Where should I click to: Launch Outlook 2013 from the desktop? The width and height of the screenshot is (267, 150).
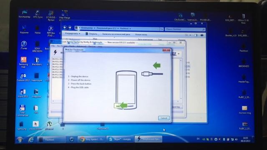[23, 77]
